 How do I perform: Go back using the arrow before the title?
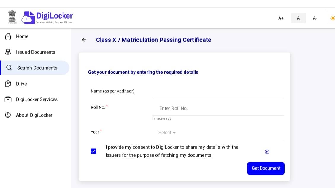click(84, 40)
